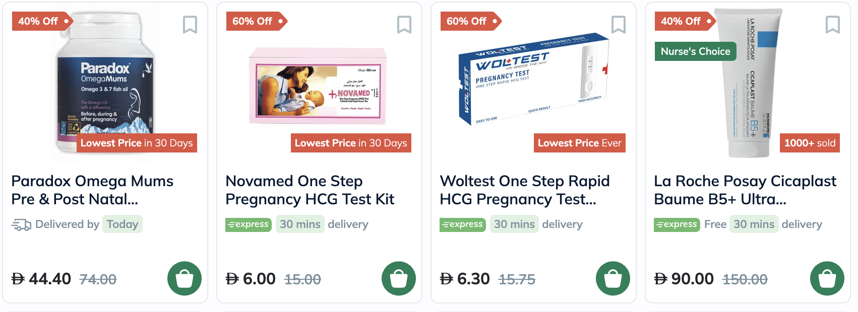The image size is (858, 312).
Task: Click the Delivered by Today delivery truck icon
Action: (21, 224)
